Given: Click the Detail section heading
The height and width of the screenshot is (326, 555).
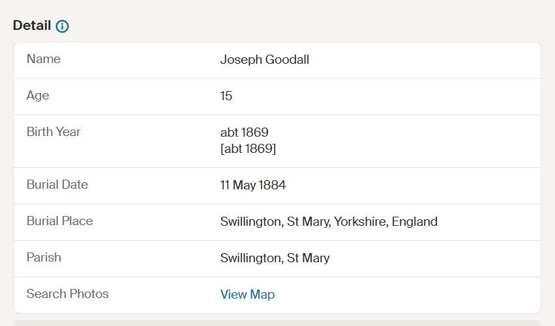Looking at the screenshot, I should (x=32, y=25).
